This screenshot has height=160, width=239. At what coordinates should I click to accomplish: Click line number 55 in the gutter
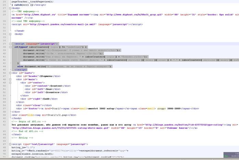pyautogui.click(x=4, y=102)
